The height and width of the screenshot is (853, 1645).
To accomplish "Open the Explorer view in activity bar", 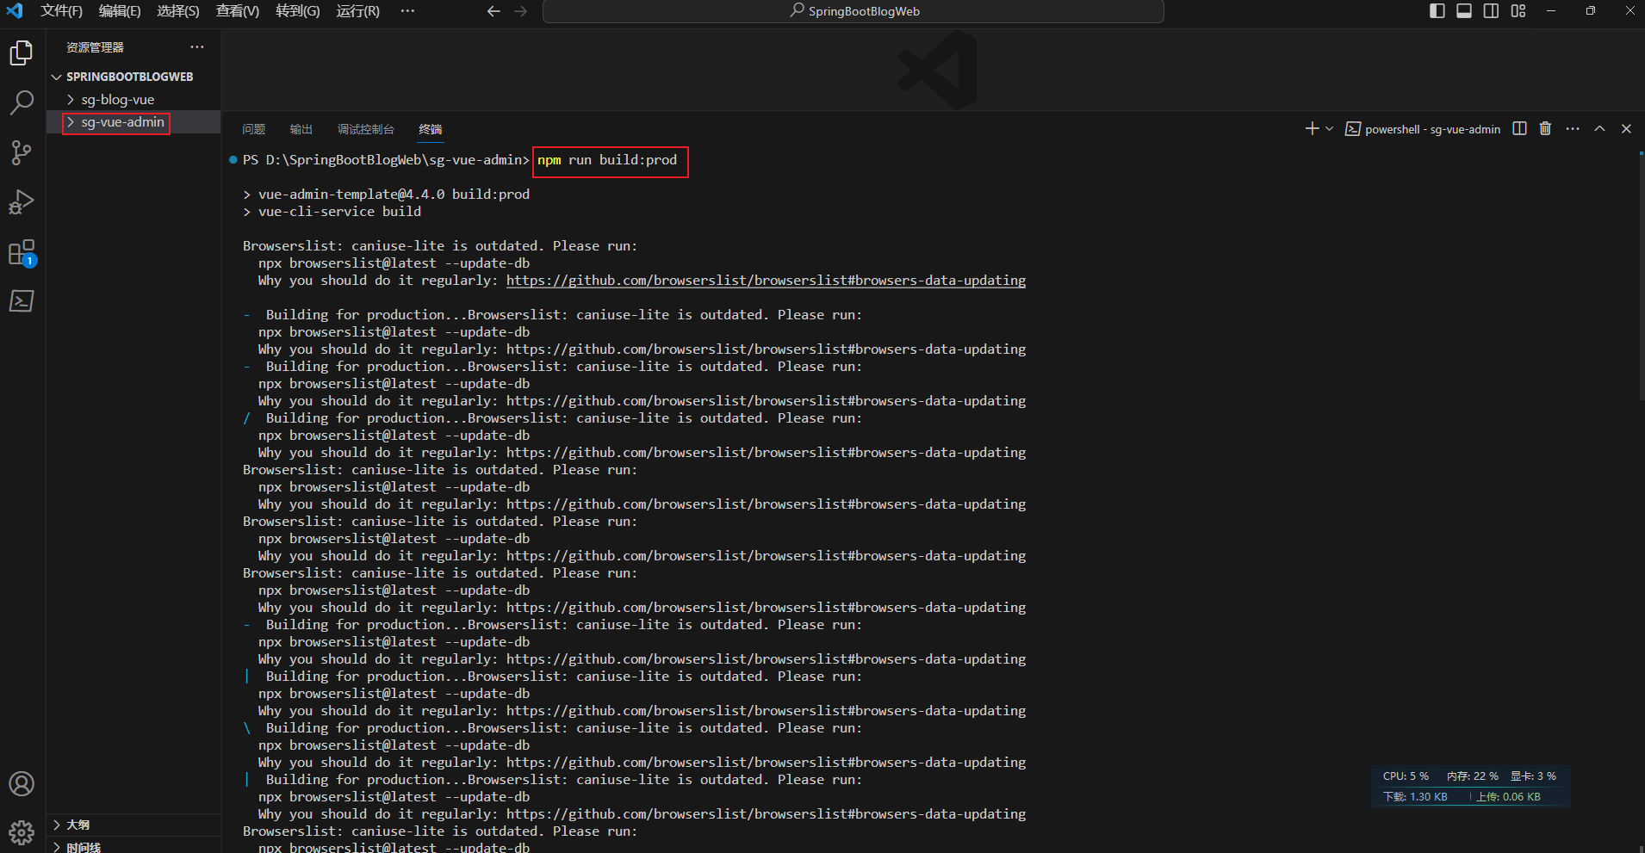I will pos(22,53).
